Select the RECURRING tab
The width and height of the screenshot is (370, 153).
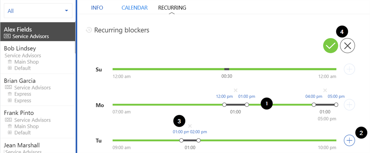[172, 7]
